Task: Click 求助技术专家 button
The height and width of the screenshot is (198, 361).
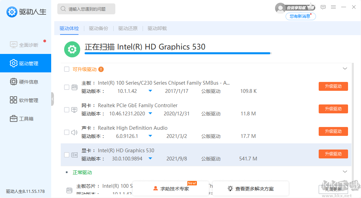Action: tap(171, 188)
